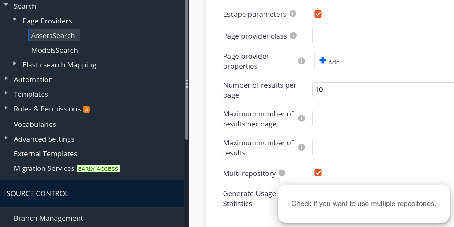
Task: Click the blue plus Add icon
Action: tap(323, 60)
